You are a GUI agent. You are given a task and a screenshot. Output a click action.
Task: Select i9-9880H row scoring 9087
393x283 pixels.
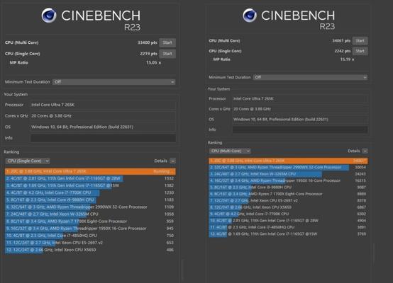288,187
